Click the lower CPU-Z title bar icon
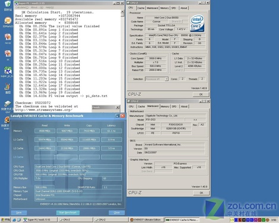279x223 pixels. [128, 101]
